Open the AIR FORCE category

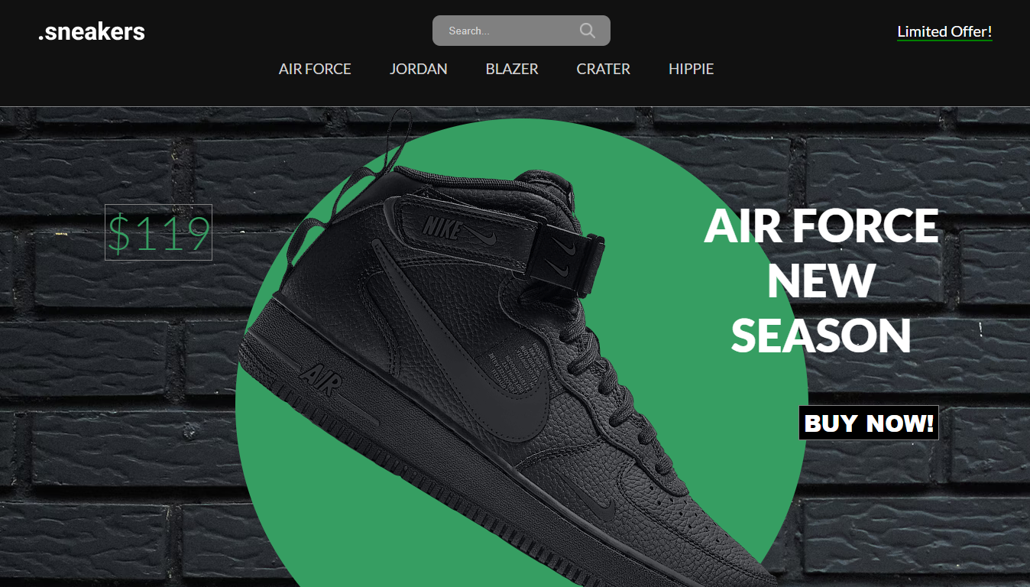coord(315,69)
